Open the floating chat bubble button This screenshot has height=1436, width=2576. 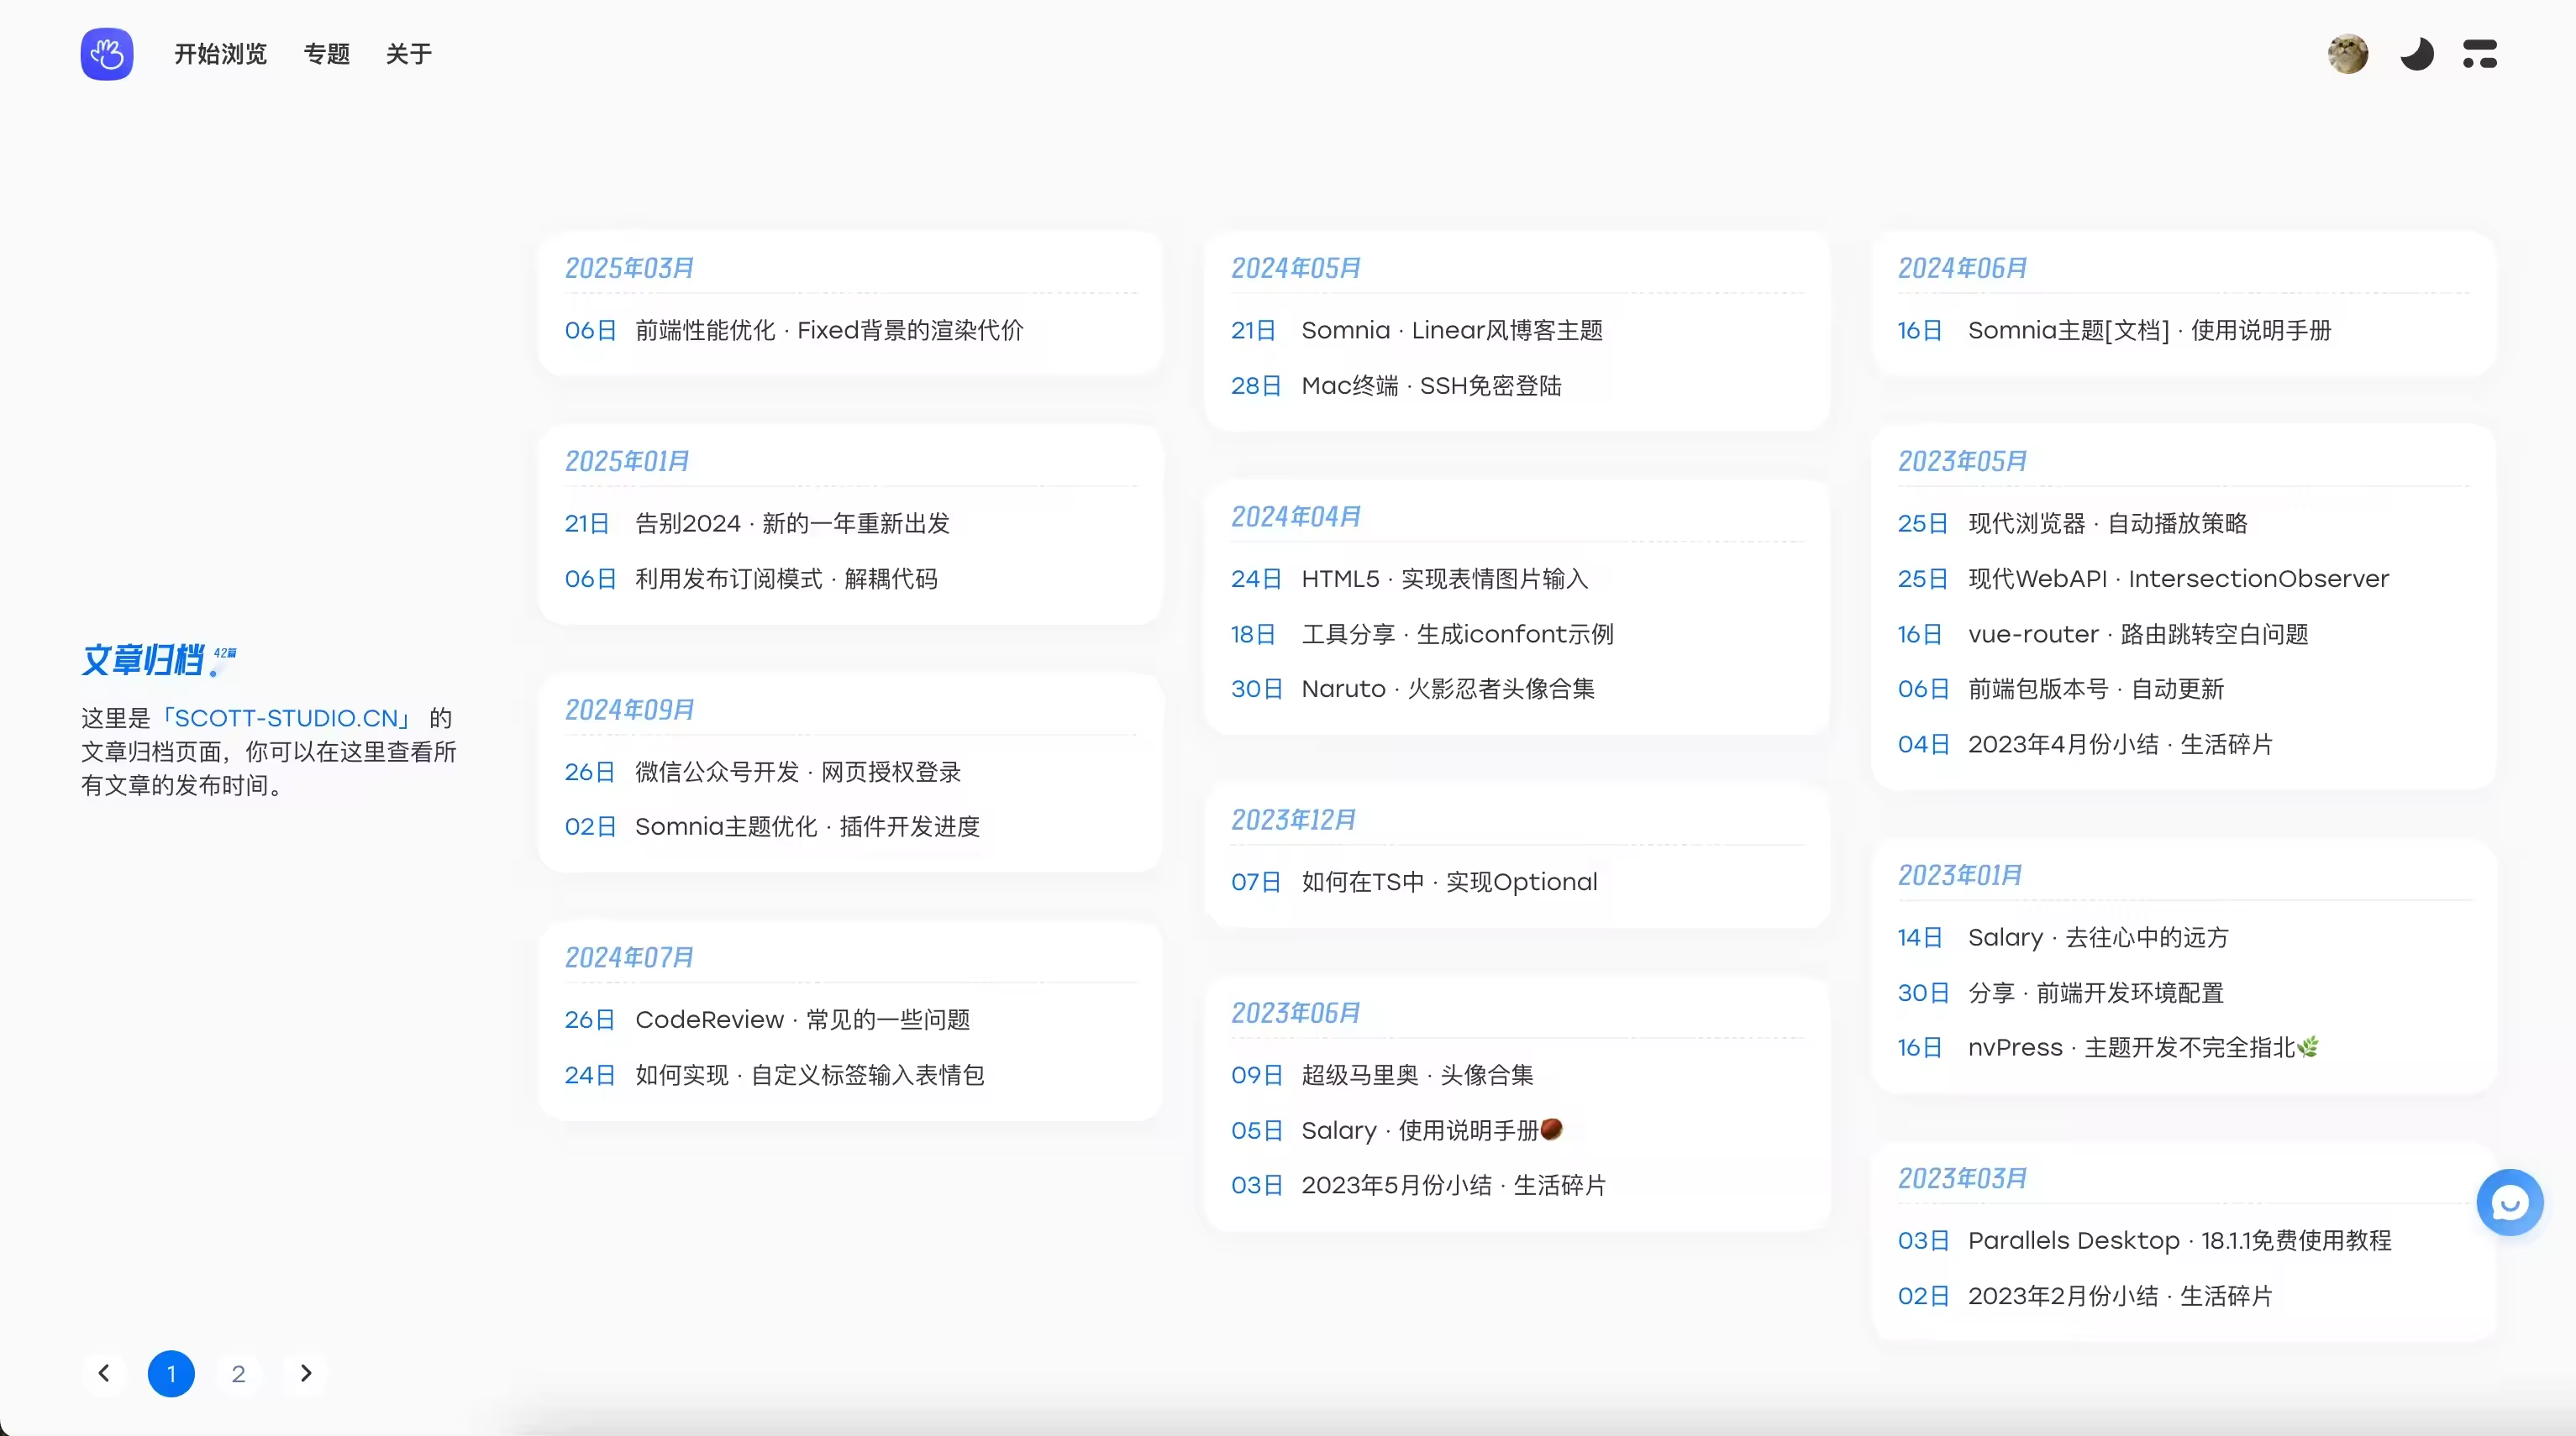[2508, 1203]
